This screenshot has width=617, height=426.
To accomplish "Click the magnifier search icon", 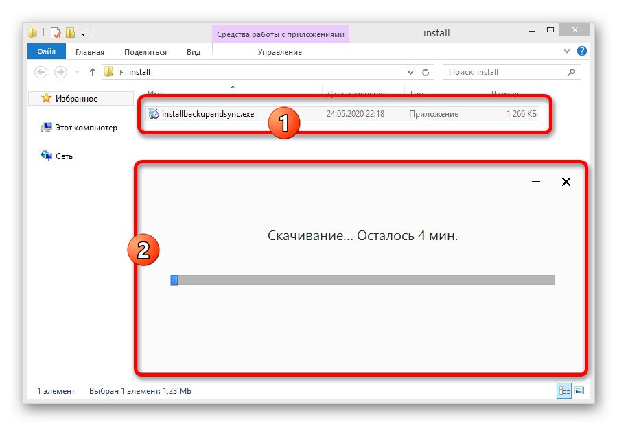I will click(x=571, y=72).
